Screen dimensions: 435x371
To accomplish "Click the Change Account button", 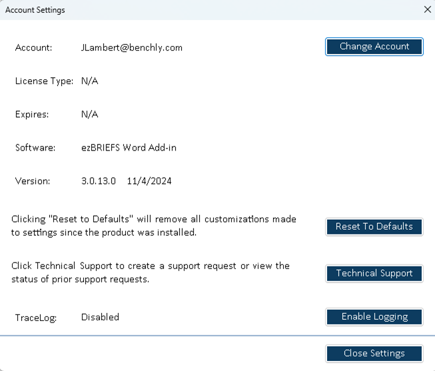I will 374,47.
